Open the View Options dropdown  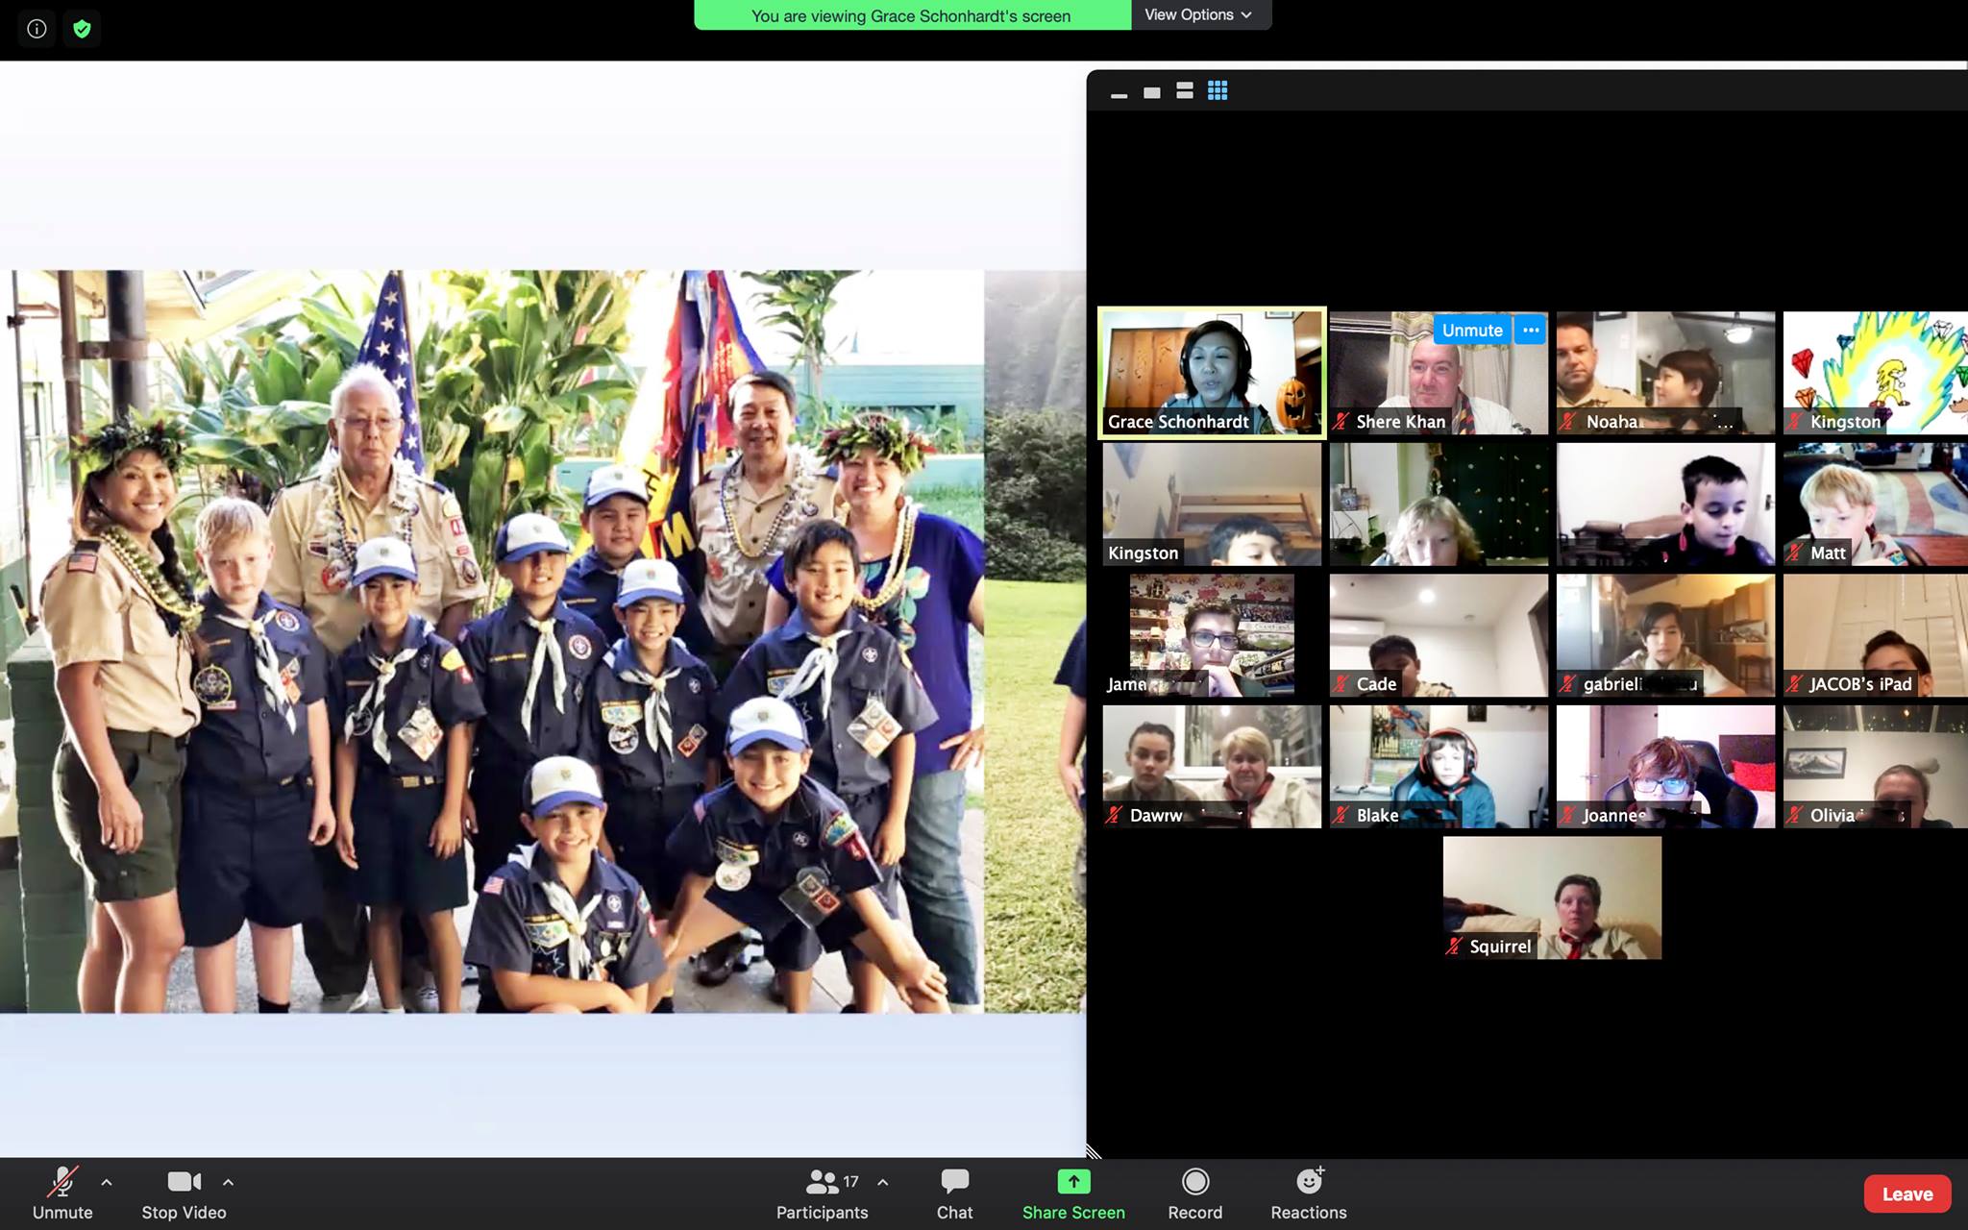1198,14
